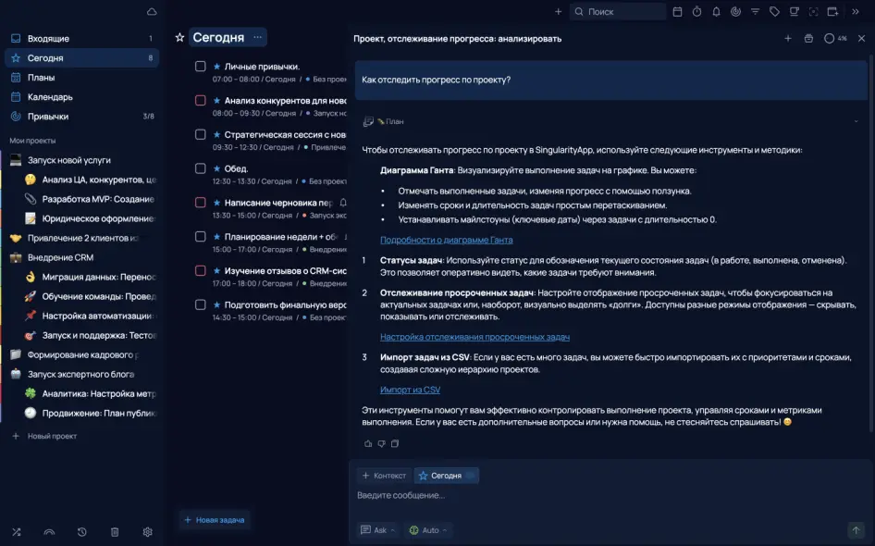Send message with the arrow button
This screenshot has height=546, width=875.
tap(856, 530)
